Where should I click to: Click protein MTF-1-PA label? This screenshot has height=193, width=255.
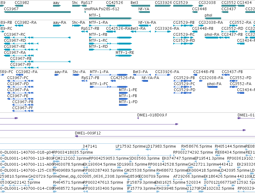tap(99, 72)
